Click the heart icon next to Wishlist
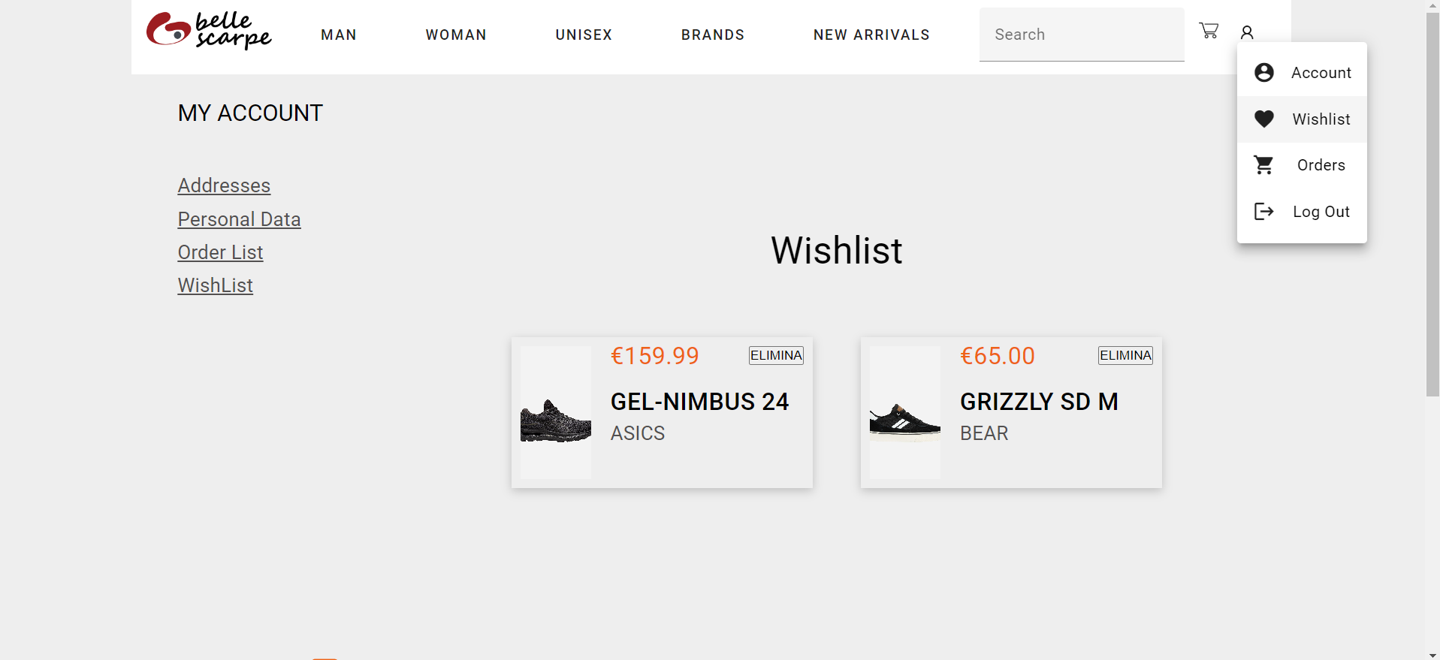 pyautogui.click(x=1263, y=119)
